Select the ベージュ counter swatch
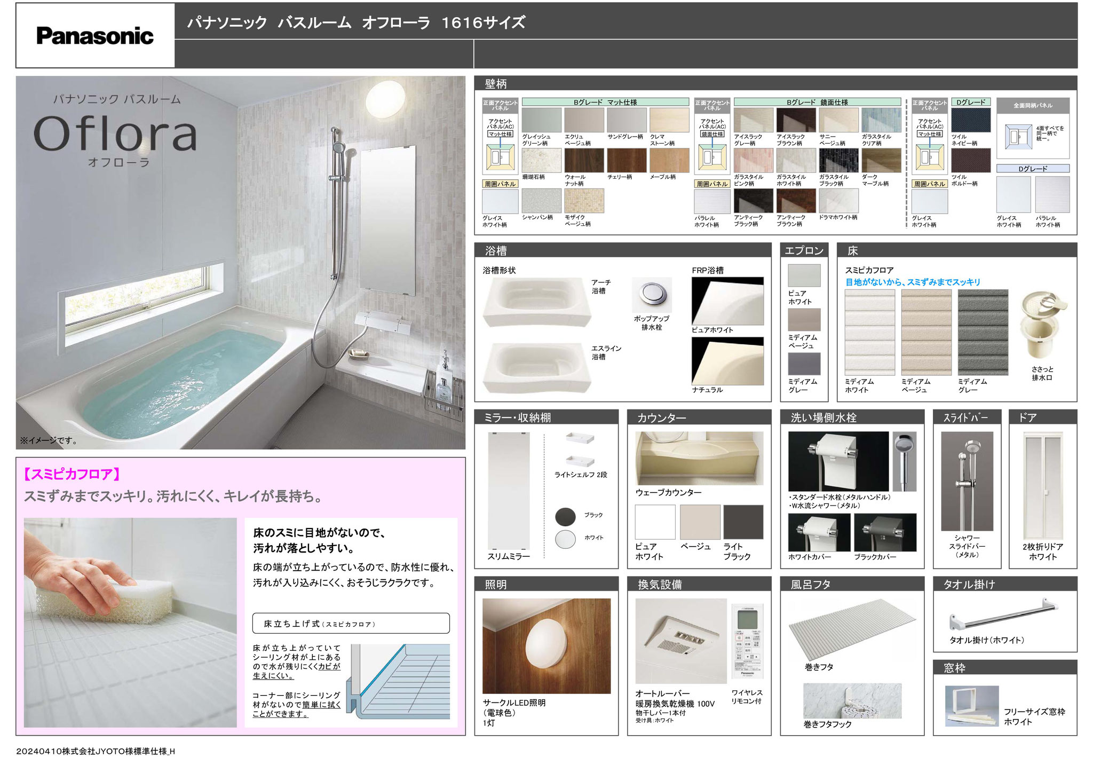This screenshot has width=1093, height=757. [x=700, y=522]
